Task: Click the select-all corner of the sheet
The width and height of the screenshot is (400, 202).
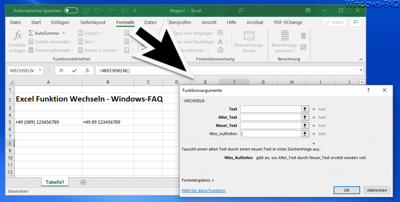Action: (11, 82)
